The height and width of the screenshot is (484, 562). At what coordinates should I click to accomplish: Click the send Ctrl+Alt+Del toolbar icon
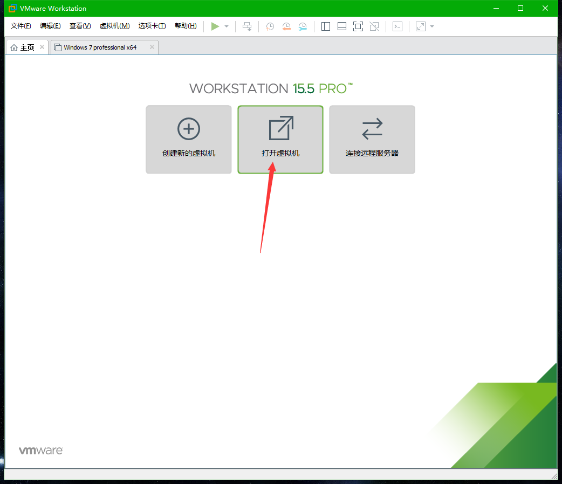[x=247, y=26]
